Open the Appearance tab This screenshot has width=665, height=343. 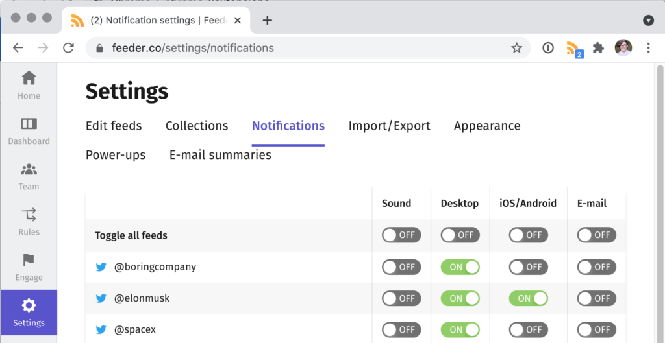pos(487,126)
